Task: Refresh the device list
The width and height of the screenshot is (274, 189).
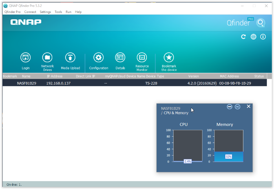Action: point(243,37)
